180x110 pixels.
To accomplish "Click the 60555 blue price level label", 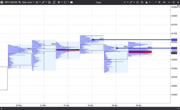I will (174, 40).
